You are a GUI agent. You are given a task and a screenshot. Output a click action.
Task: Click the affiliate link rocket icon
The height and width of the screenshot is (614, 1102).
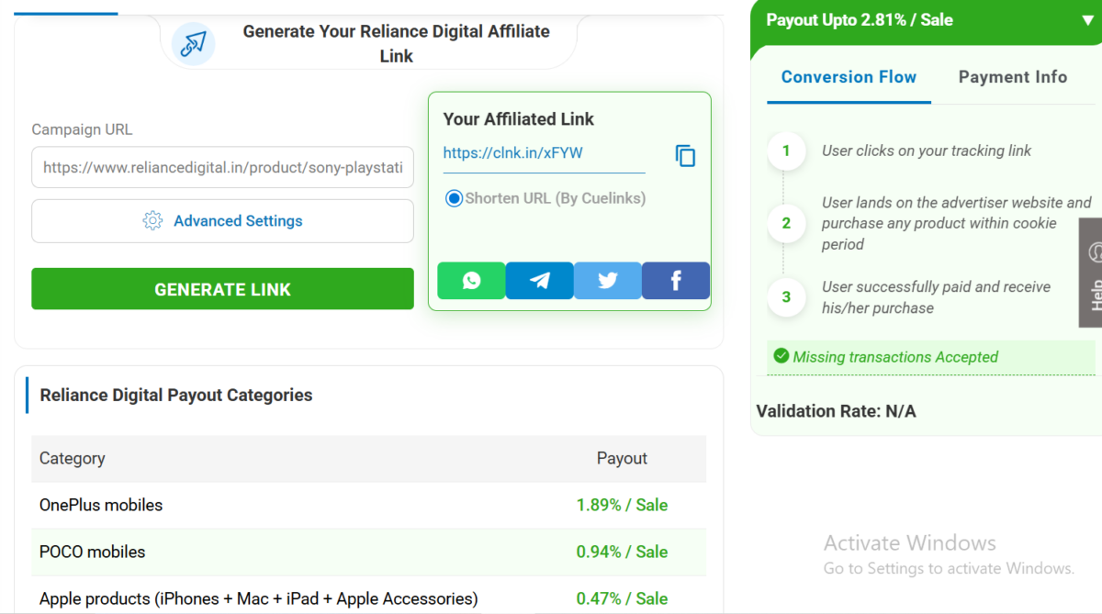[193, 43]
